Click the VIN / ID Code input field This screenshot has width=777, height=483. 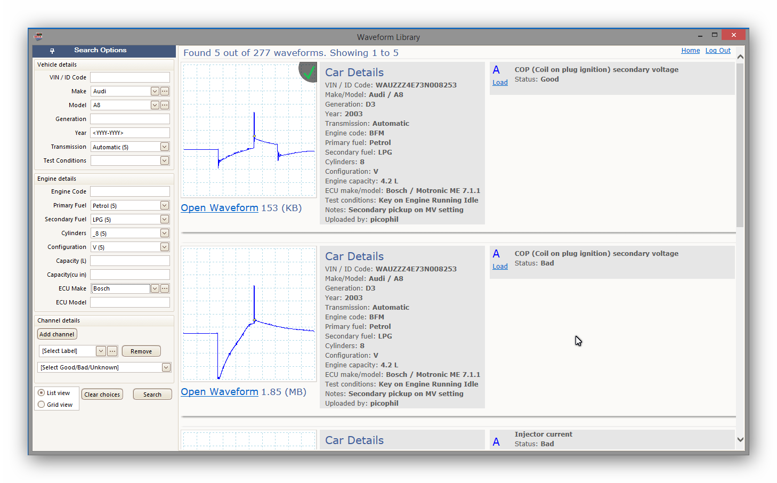click(130, 77)
